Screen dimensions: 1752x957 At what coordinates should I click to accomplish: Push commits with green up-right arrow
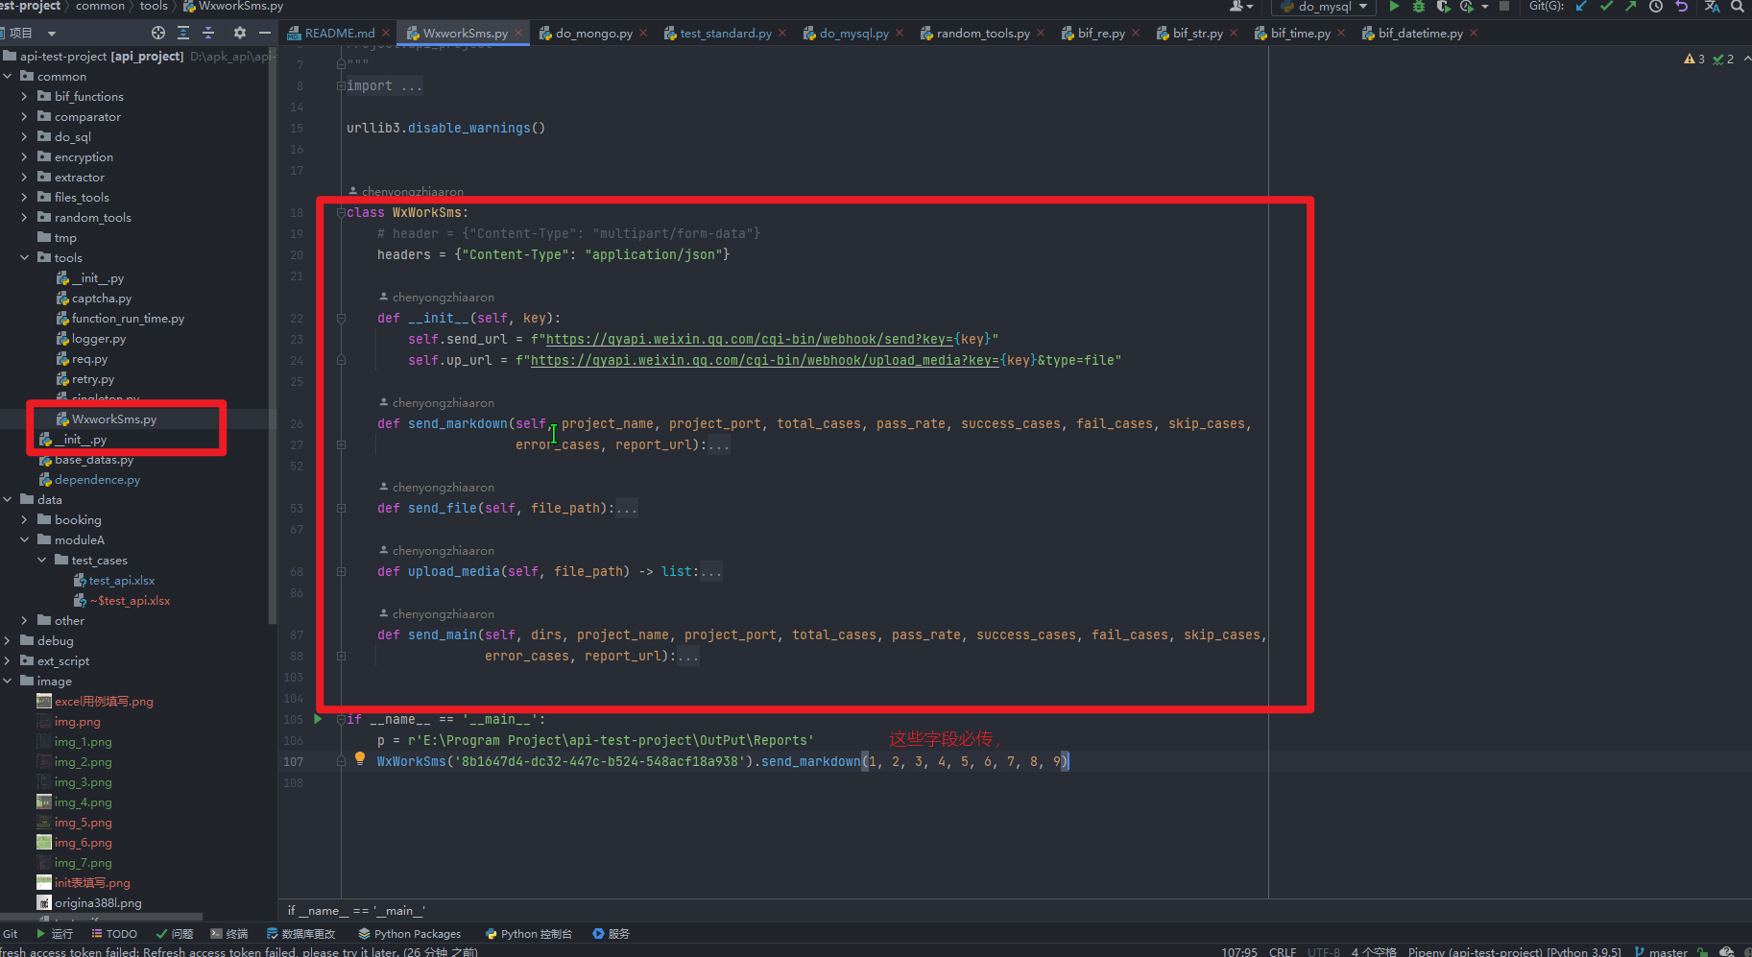(x=1631, y=6)
